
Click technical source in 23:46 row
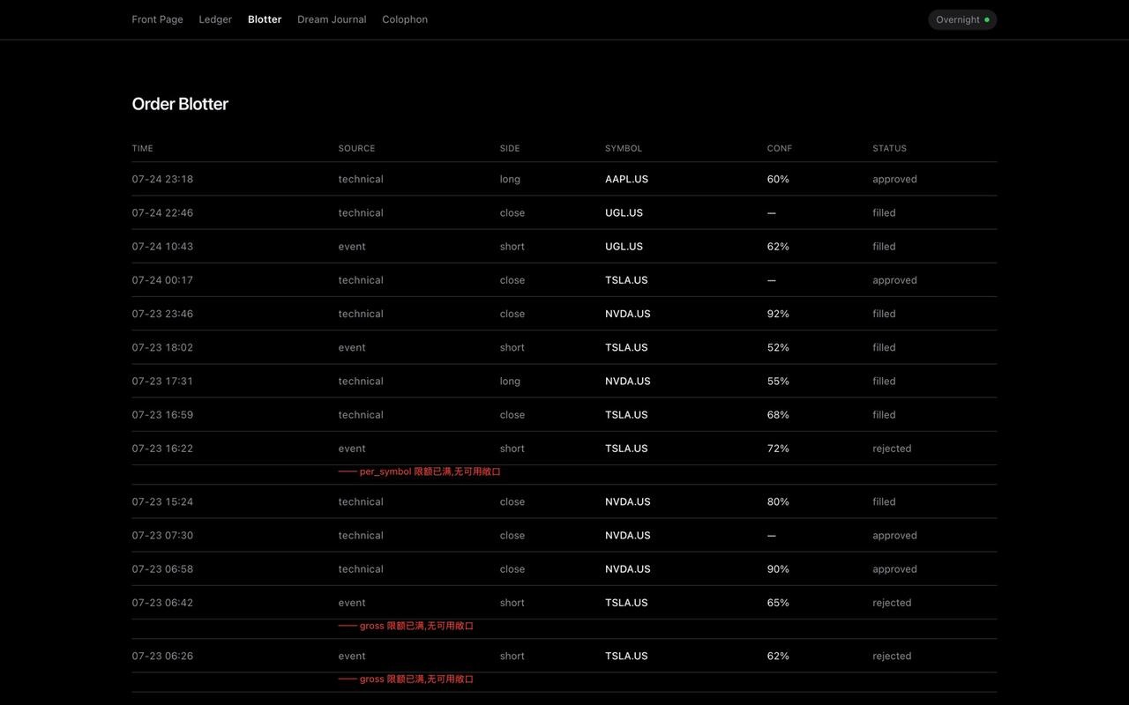click(361, 314)
